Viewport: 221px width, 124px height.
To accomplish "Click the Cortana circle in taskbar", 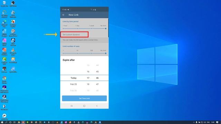I will (10, 122).
